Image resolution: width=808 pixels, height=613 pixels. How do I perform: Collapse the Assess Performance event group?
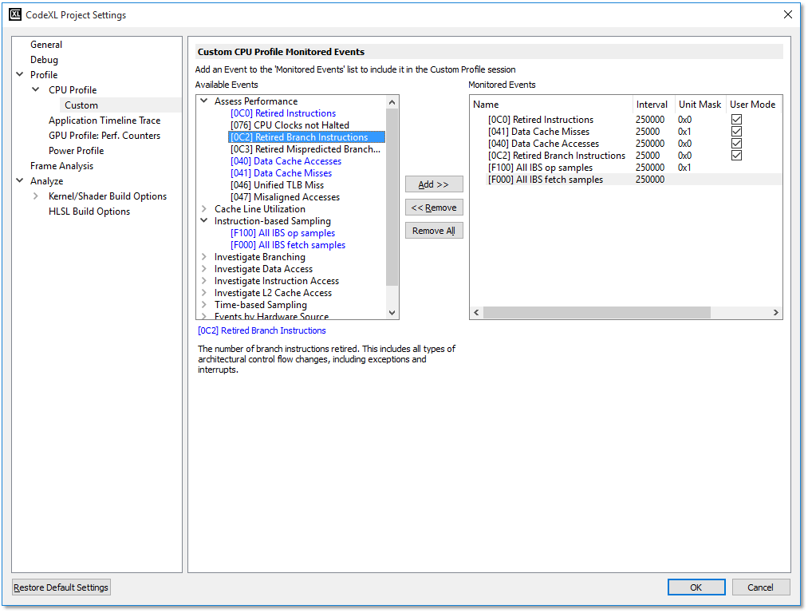[204, 101]
